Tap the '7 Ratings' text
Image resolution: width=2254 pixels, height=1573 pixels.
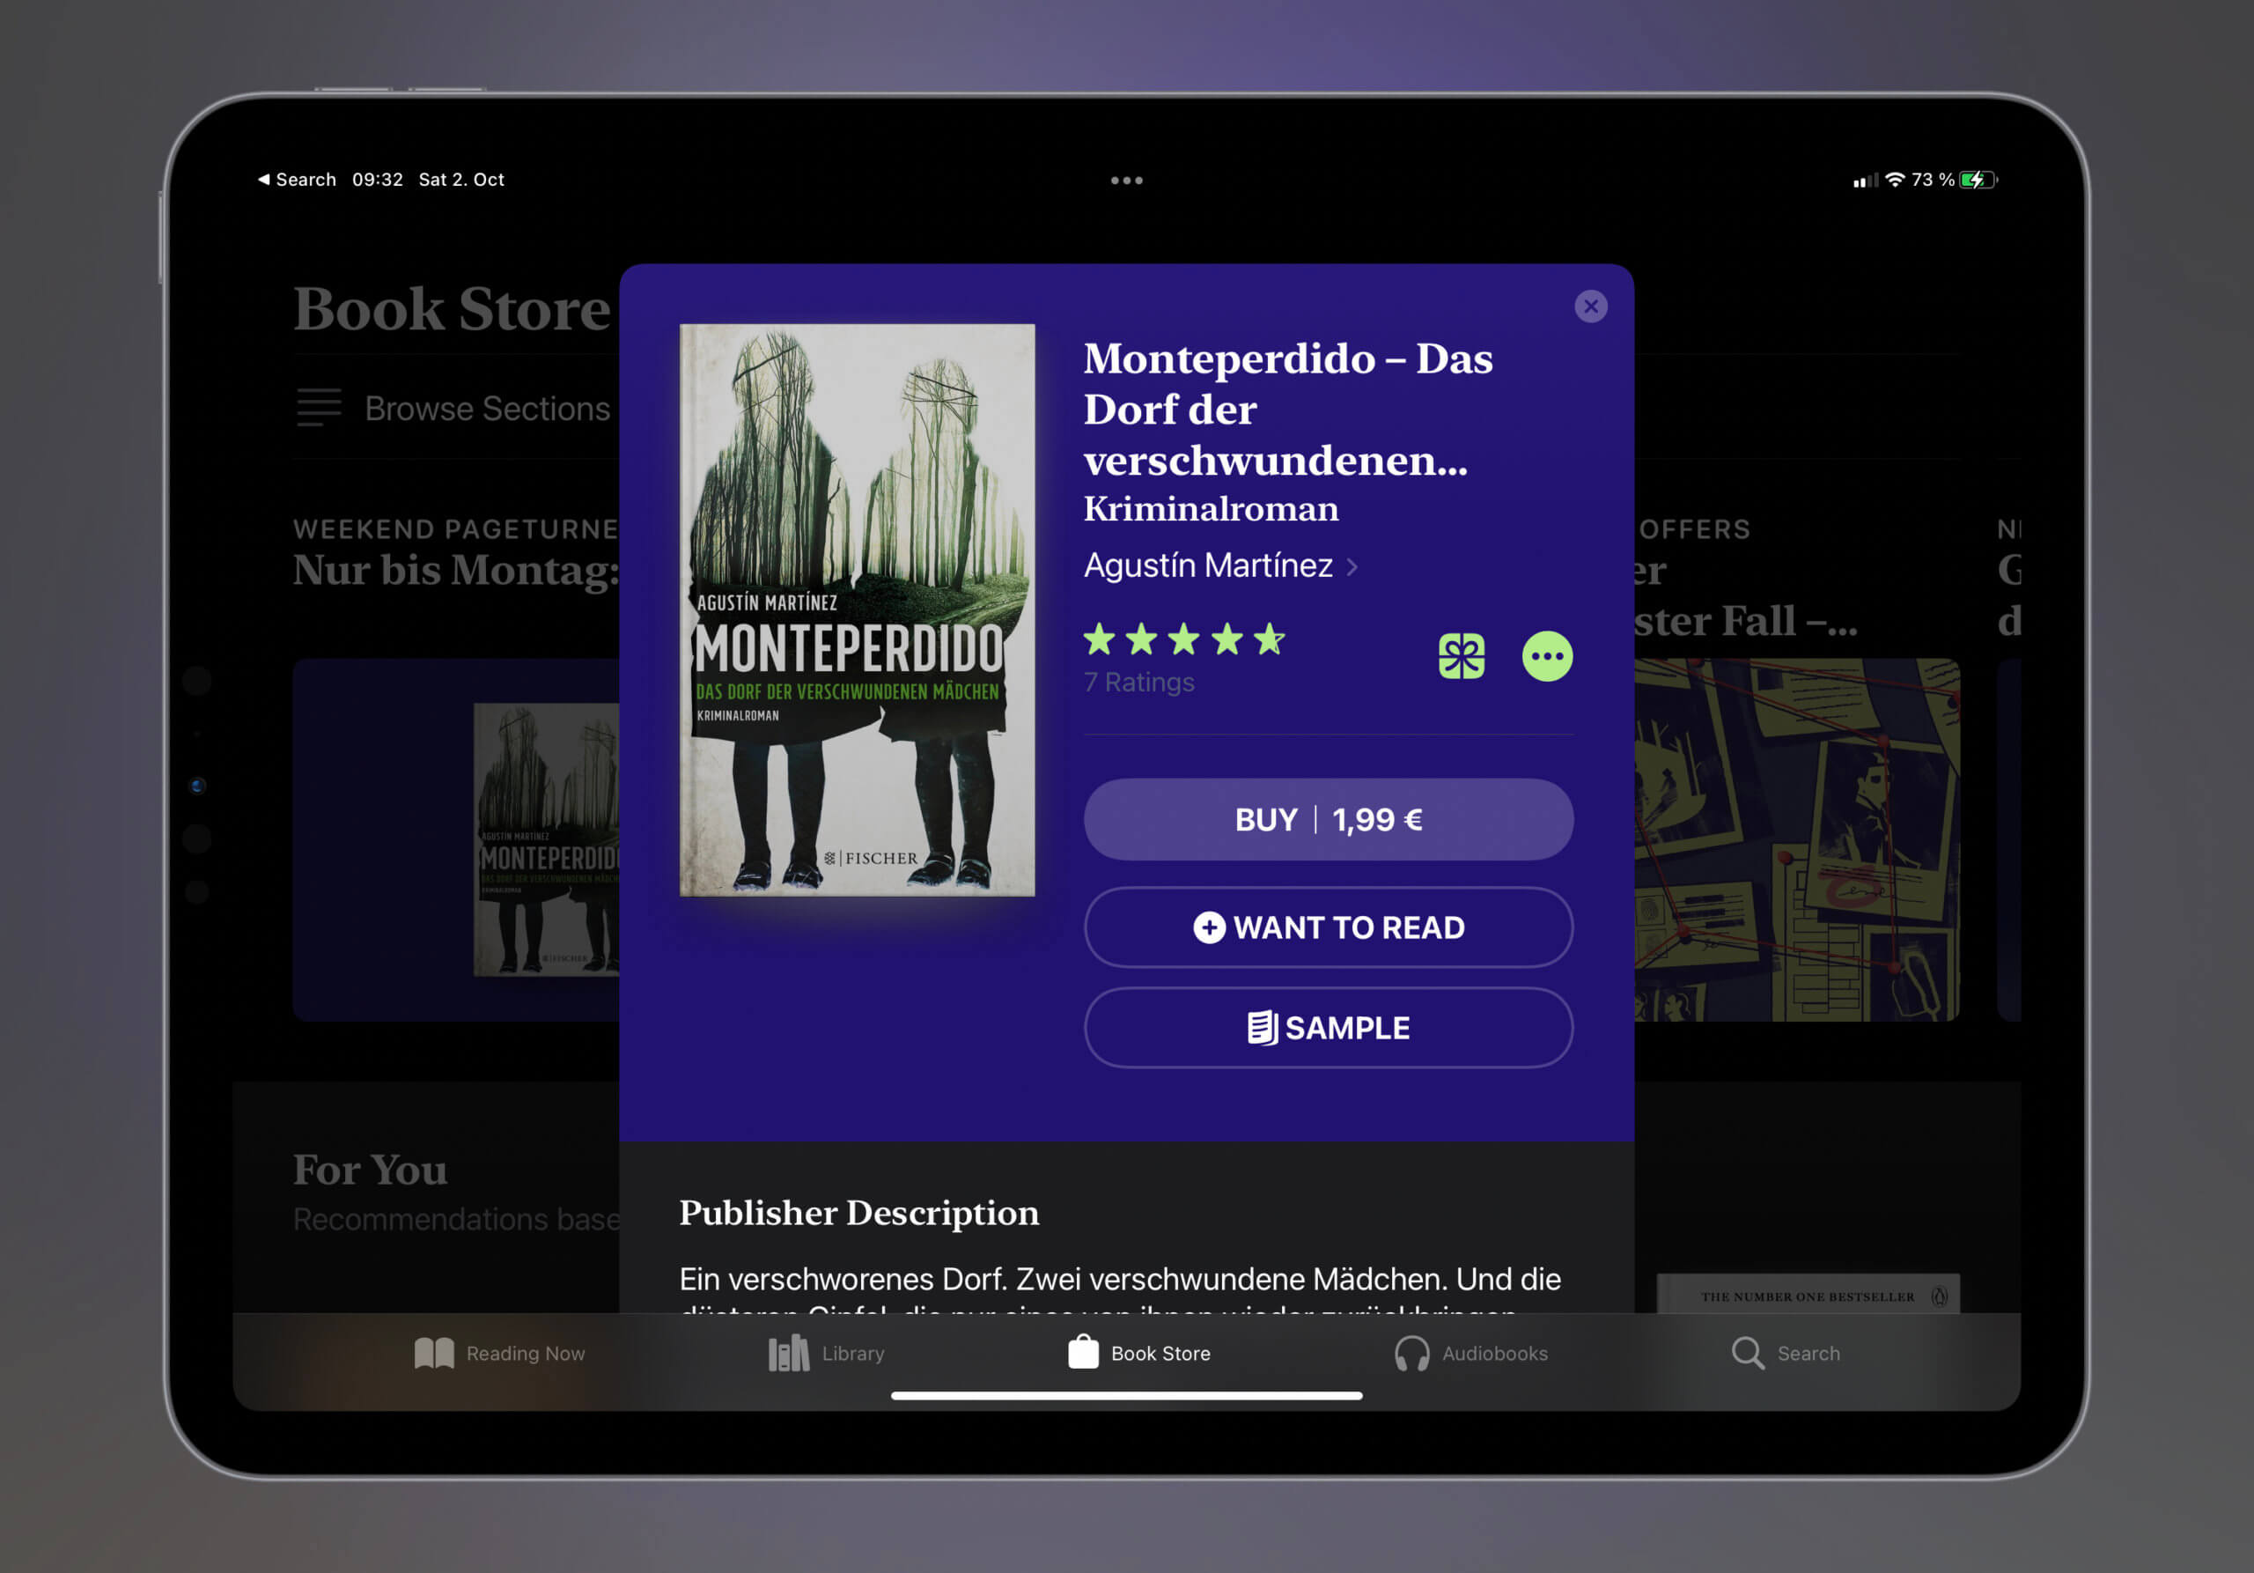[x=1138, y=683]
